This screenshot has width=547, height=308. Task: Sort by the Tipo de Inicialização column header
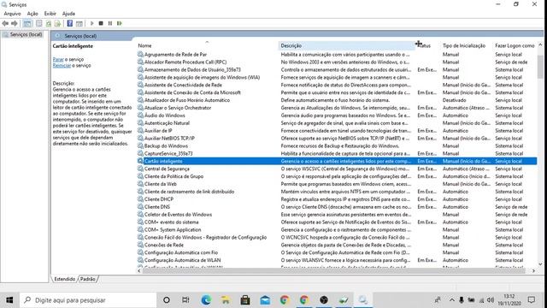(x=464, y=45)
